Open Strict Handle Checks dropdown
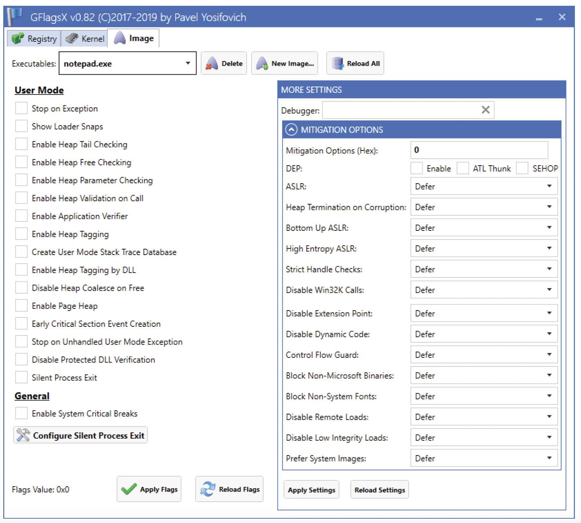581x523 pixels. click(x=484, y=269)
